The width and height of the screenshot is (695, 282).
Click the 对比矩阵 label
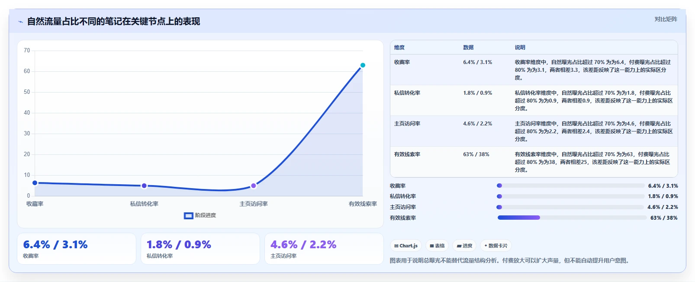pyautogui.click(x=666, y=19)
